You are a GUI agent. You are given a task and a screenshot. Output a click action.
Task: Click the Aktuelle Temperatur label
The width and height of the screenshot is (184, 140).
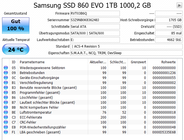click(x=16, y=40)
